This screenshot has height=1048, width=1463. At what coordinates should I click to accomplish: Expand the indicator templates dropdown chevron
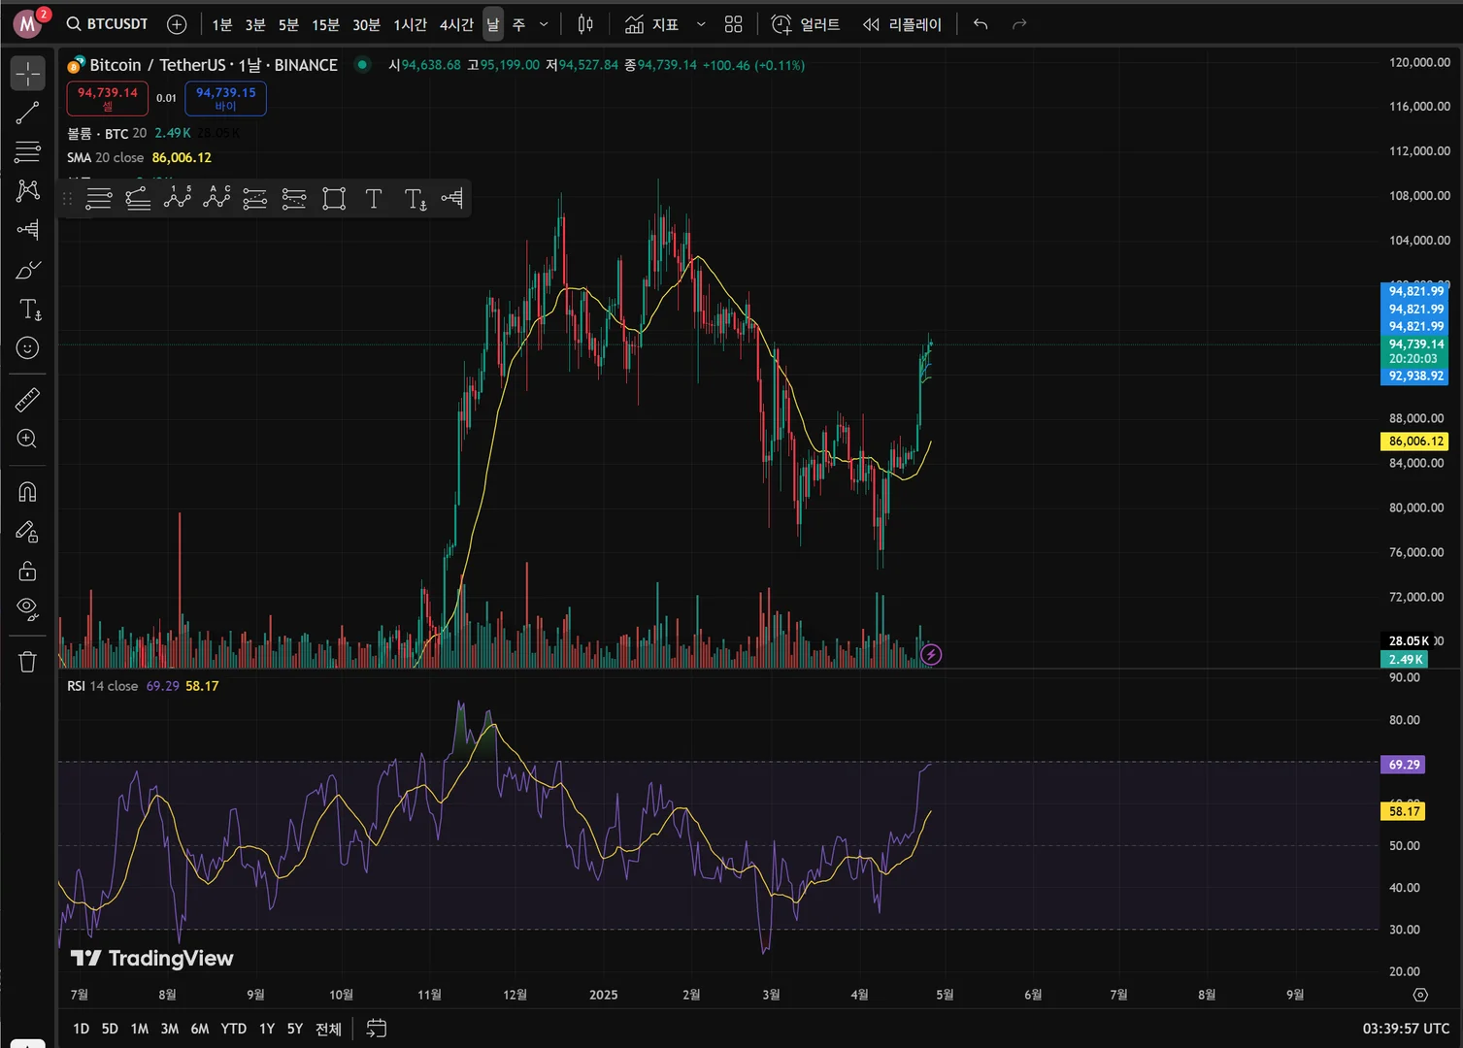[x=701, y=24]
